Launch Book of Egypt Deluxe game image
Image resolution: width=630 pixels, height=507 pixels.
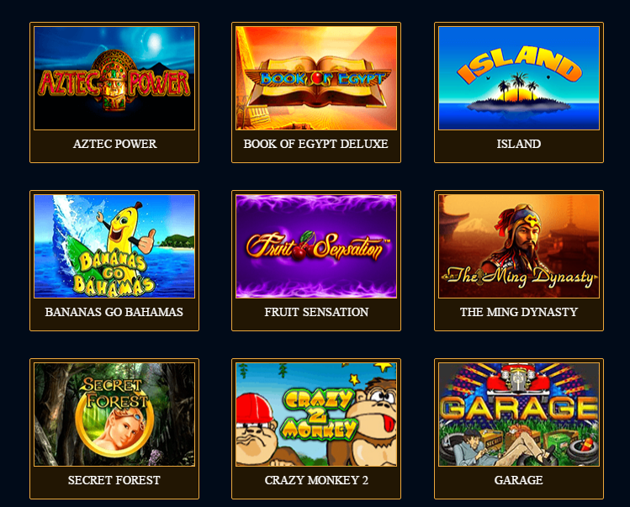click(x=316, y=78)
